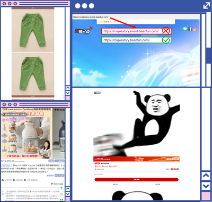Click the red X circle beside fake URL
Image resolution: width=212 pixels, height=202 pixels.
coord(166,31)
